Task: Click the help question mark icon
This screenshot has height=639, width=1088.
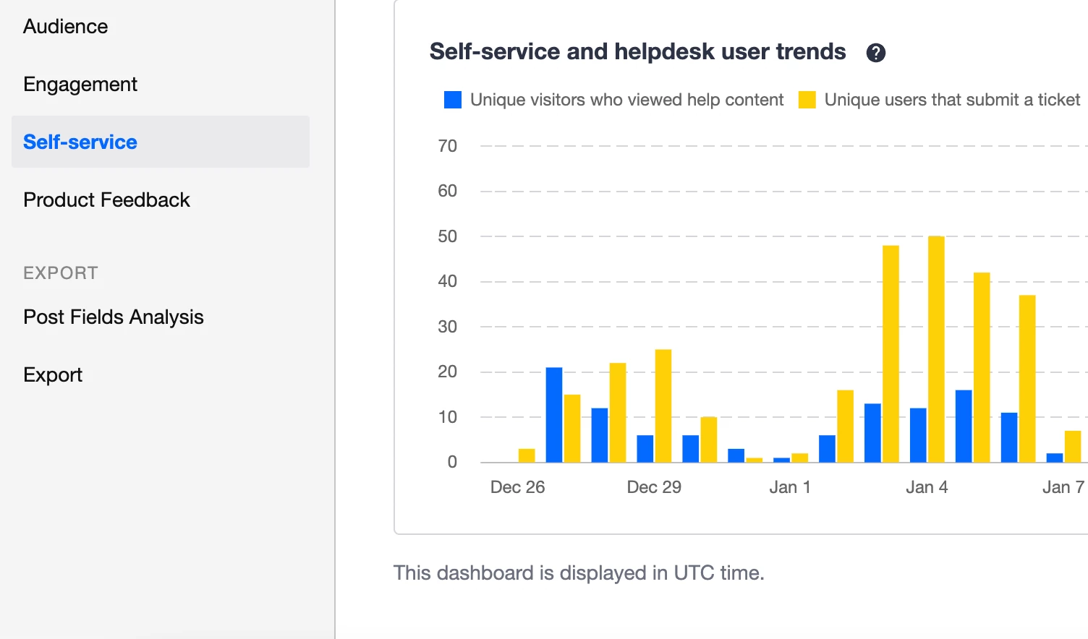Action: [875, 53]
